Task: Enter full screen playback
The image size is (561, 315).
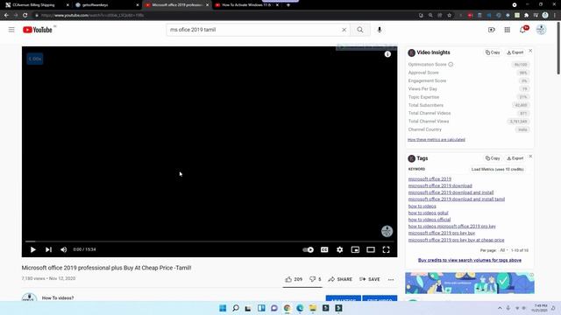Action: point(386,249)
